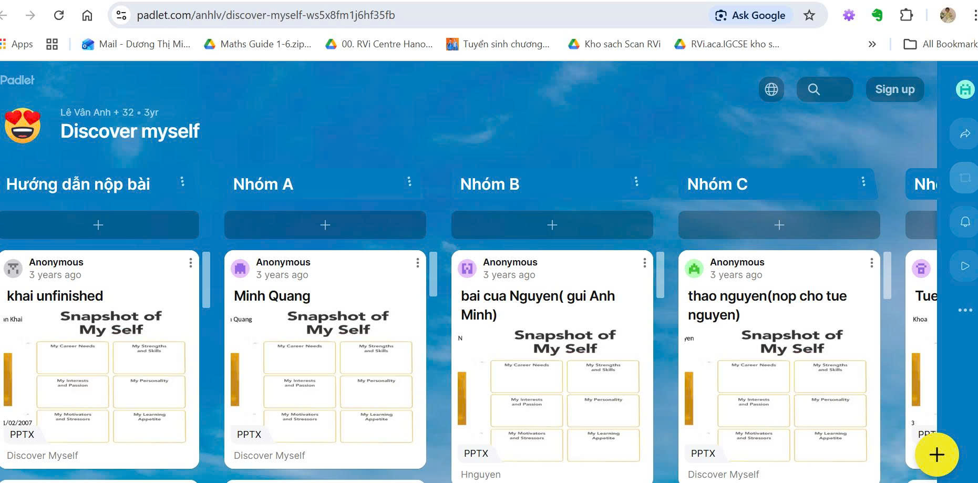Click the yellow add post button
Viewport: 978px width, 483px height.
(x=936, y=455)
